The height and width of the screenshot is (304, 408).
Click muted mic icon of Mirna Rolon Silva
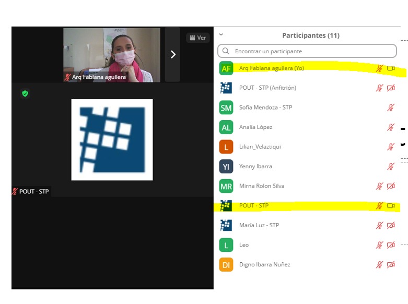pyautogui.click(x=379, y=186)
